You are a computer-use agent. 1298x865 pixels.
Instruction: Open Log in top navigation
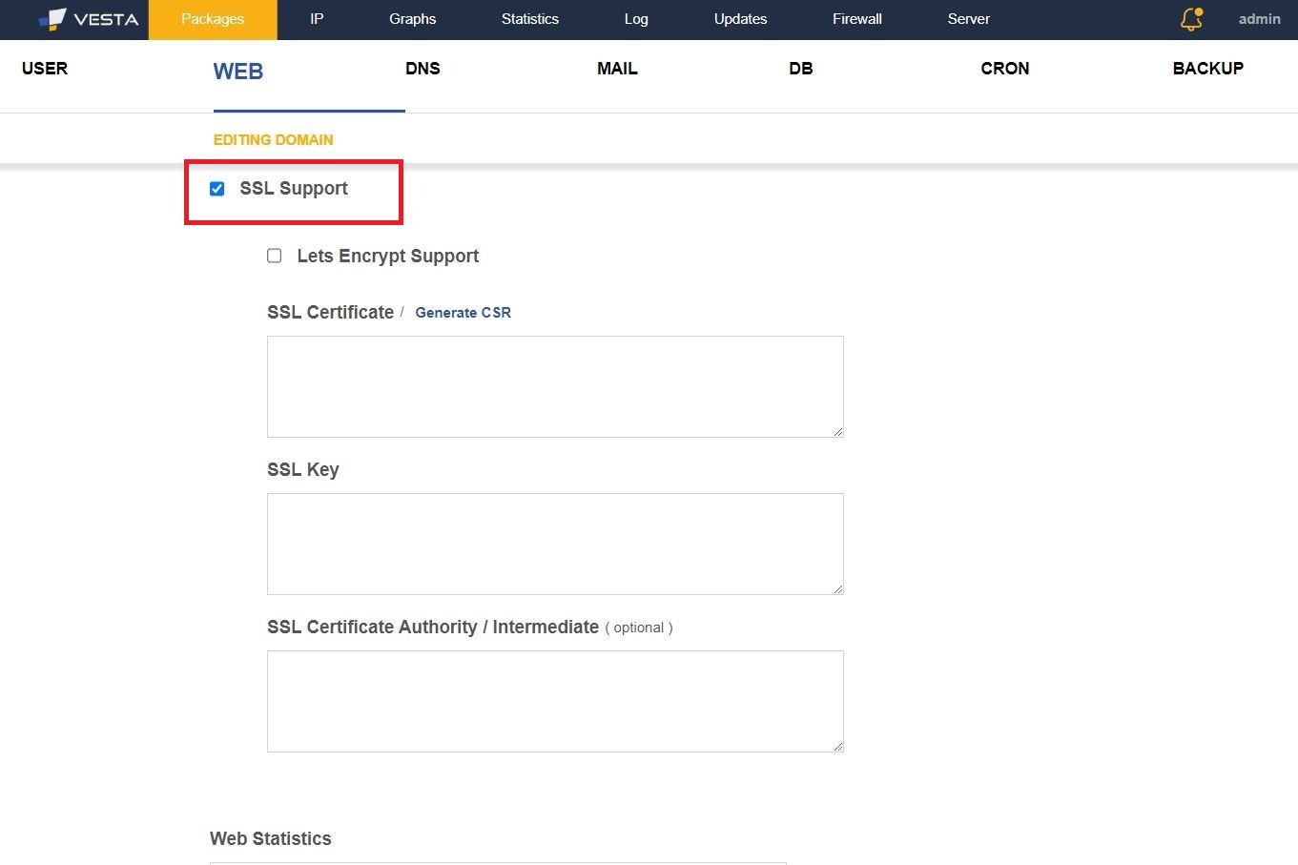(x=636, y=19)
